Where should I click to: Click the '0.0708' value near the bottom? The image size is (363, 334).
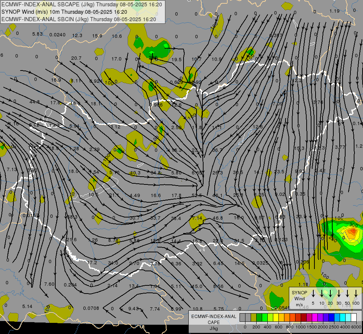tap(91, 308)
